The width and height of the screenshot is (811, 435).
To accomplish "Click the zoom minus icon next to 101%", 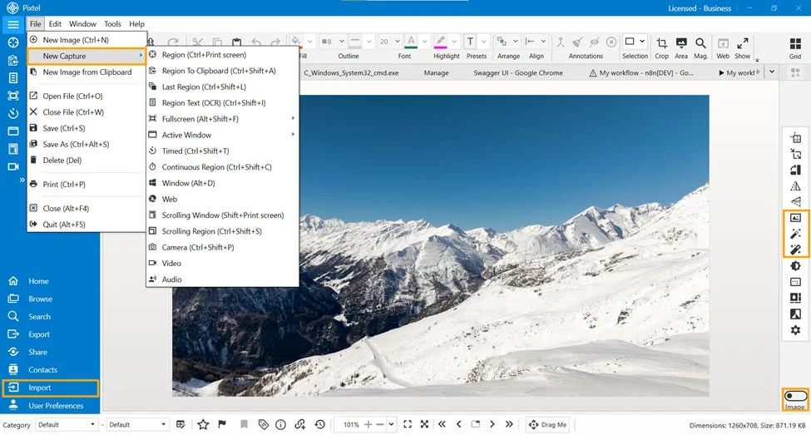I will pyautogui.click(x=380, y=425).
